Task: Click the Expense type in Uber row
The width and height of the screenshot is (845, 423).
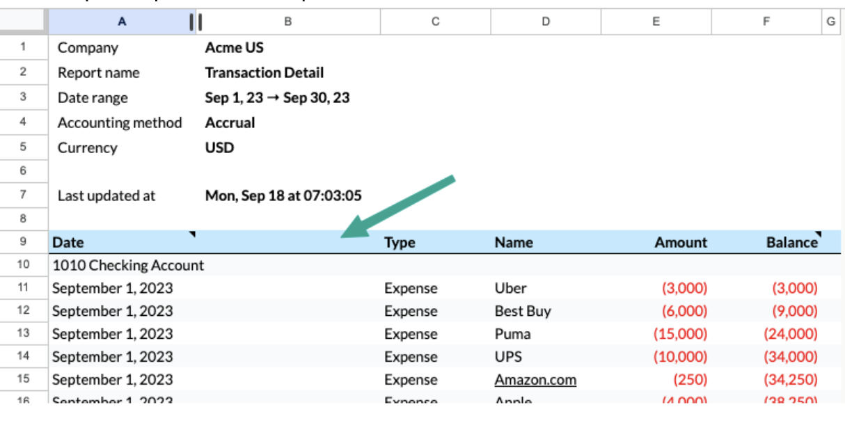Action: coord(435,288)
